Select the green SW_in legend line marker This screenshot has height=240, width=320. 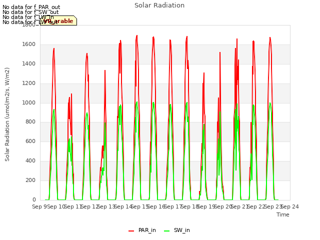pos(166,231)
